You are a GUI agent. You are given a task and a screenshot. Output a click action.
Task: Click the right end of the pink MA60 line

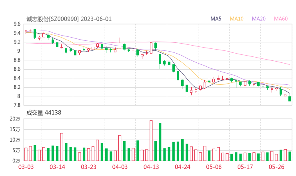tap(289, 64)
